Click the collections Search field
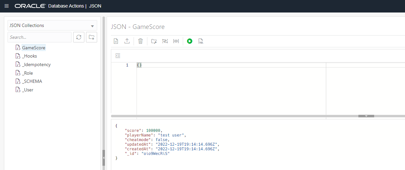 pyautogui.click(x=39, y=37)
